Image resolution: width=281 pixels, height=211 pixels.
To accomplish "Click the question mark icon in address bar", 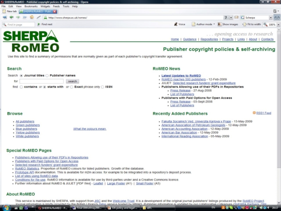I will pos(226,18).
